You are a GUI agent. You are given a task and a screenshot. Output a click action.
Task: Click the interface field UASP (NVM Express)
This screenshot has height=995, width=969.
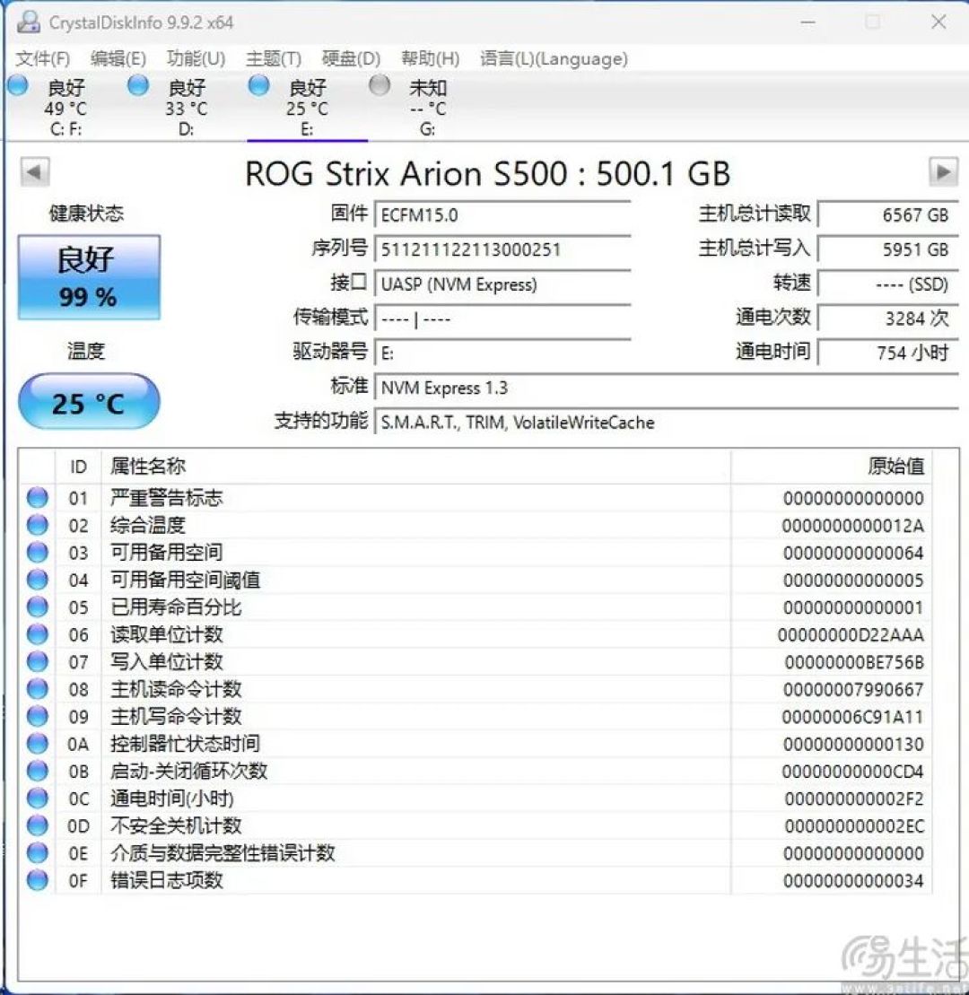point(502,284)
